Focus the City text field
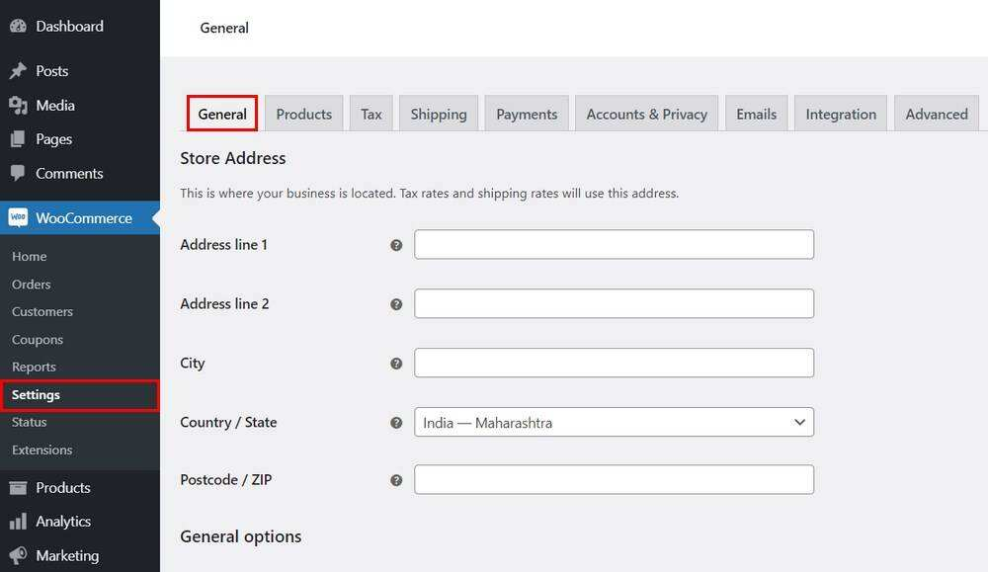Image resolution: width=988 pixels, height=572 pixels. [x=614, y=363]
